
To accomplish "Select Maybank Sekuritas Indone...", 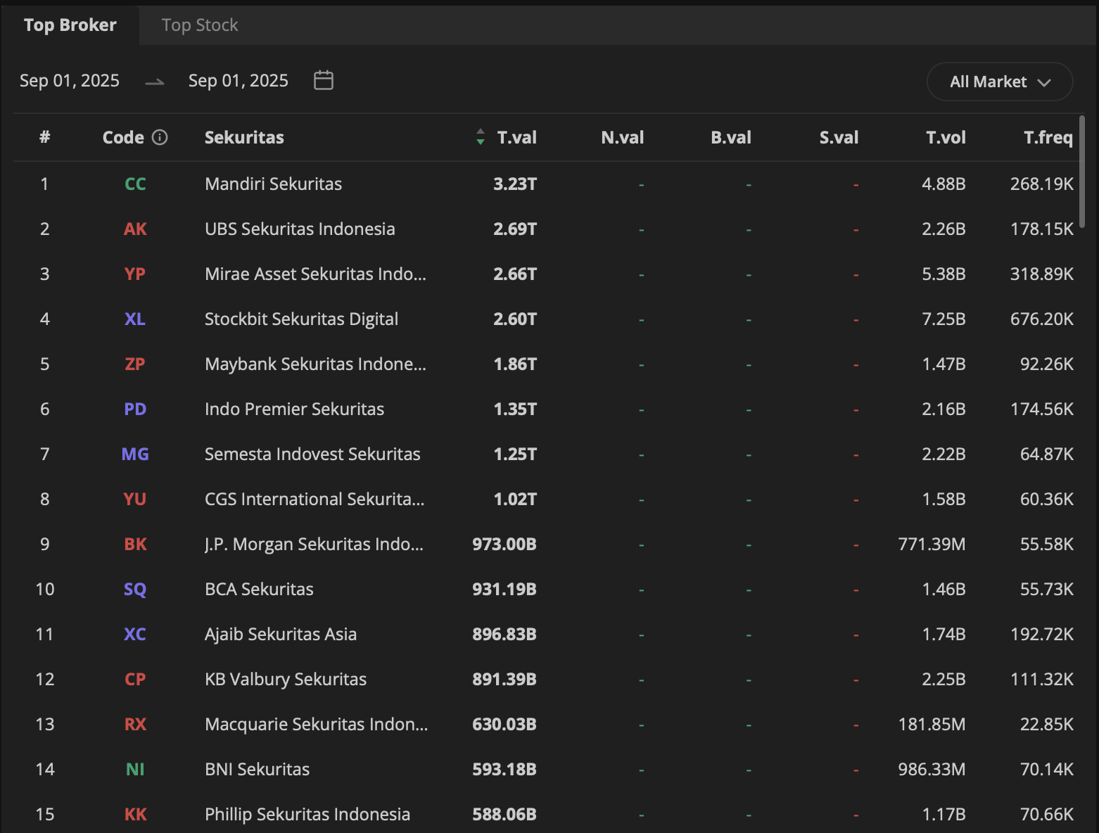I will pyautogui.click(x=315, y=364).
